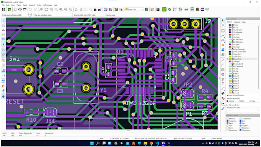261x147 pixels.
Task: Open the Scripting Console icon
Action: (158, 10)
